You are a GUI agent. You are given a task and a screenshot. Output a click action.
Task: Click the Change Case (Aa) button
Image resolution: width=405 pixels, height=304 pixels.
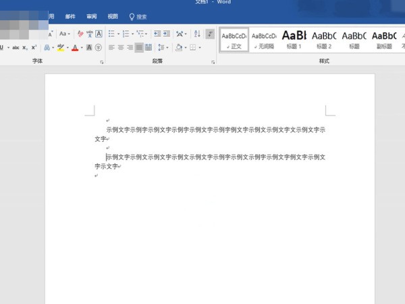coord(63,34)
